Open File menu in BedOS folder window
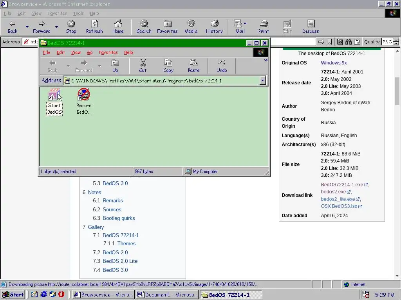 pos(47,52)
